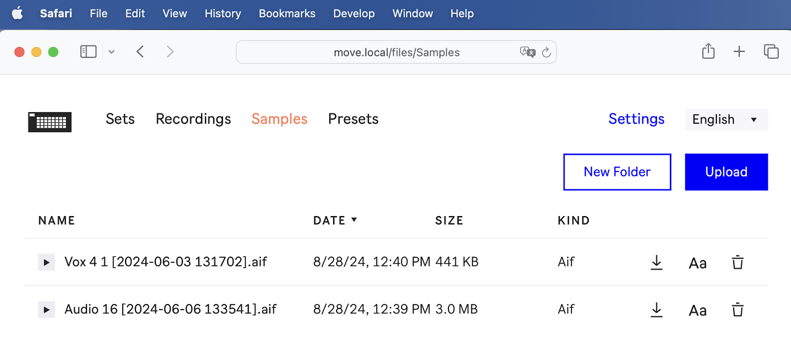Delete the Vox 4 1 sample file
The image size is (791, 353).
(738, 262)
